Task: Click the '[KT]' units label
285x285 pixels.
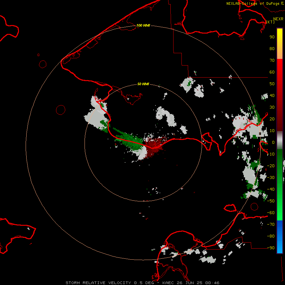Action: pos(270,22)
